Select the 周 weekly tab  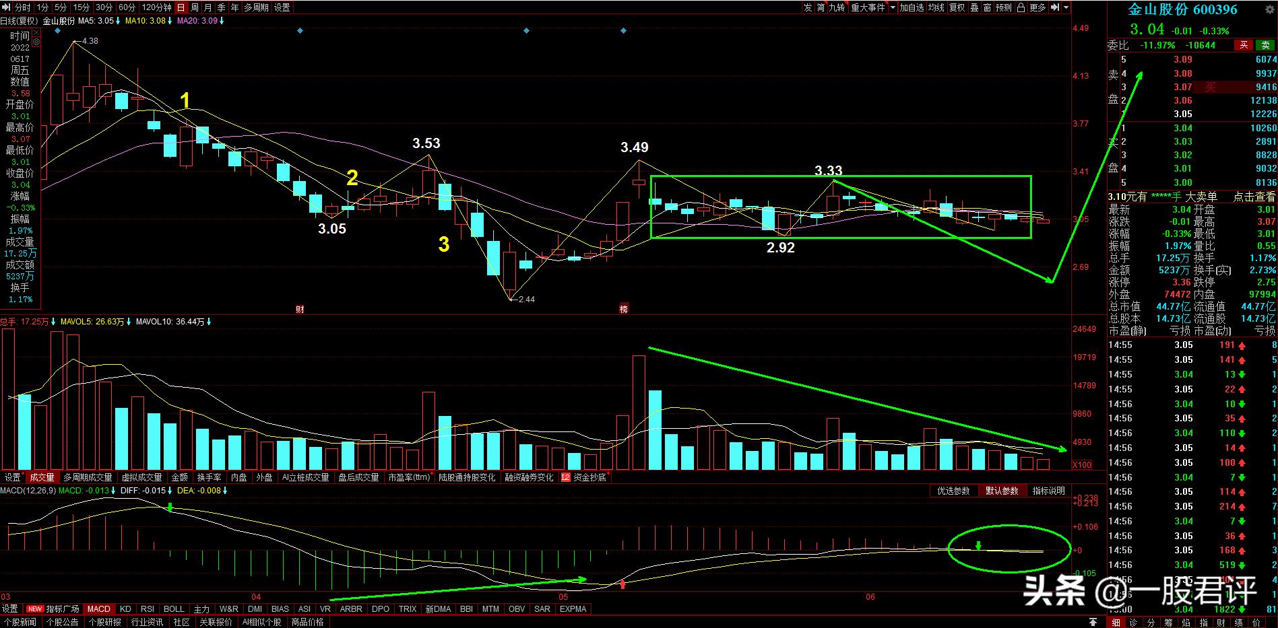[195, 7]
